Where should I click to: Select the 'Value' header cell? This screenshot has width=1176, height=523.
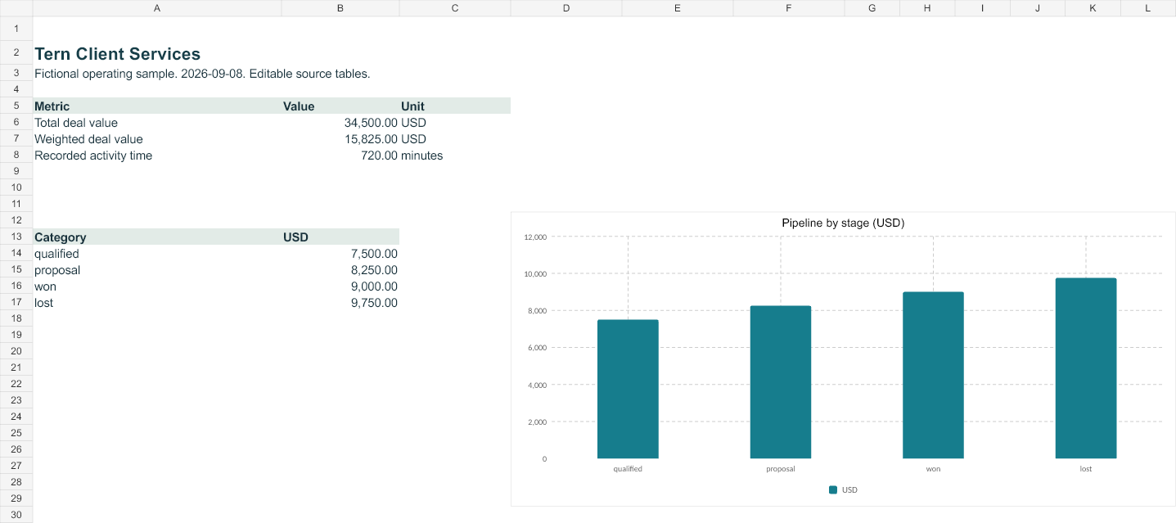(340, 106)
